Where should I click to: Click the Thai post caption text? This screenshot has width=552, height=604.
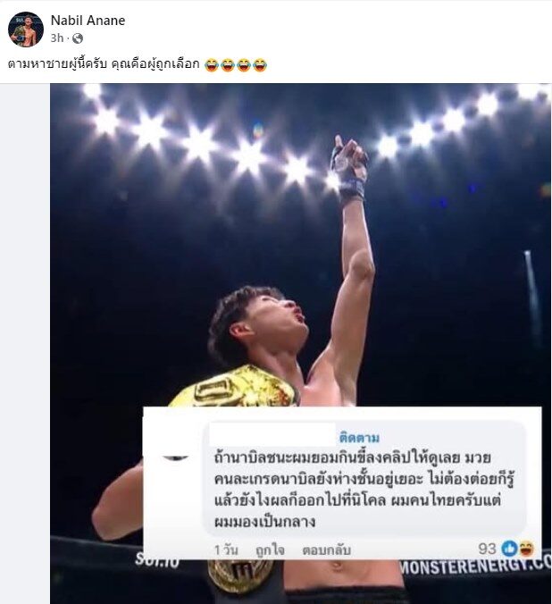point(104,64)
